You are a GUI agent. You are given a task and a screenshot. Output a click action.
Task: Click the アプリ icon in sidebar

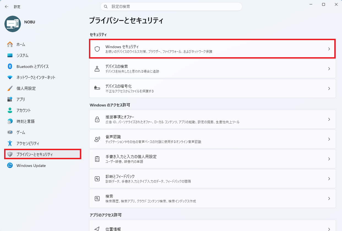(x=10, y=99)
